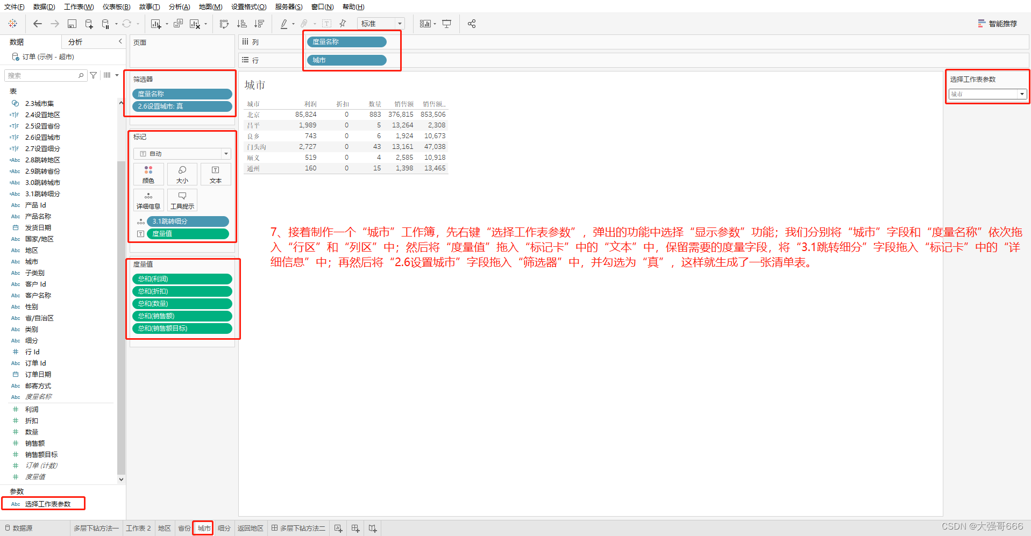Click the fix axes pin icon
Viewport: 1031px width, 536px height.
[343, 24]
